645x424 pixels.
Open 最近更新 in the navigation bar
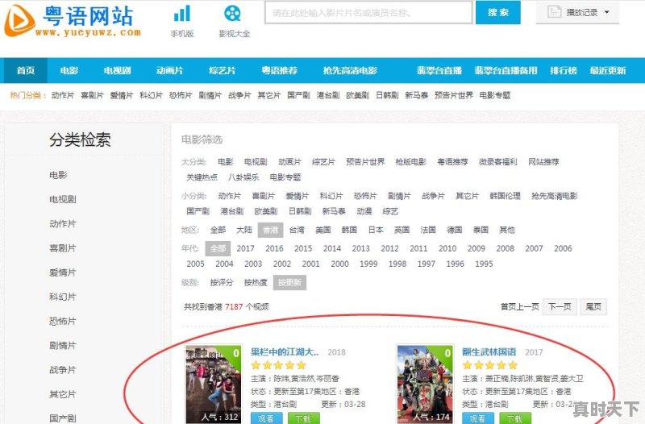(608, 71)
